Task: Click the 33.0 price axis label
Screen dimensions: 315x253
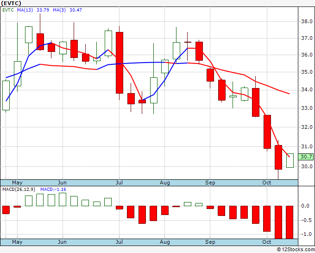Action: click(x=307, y=108)
